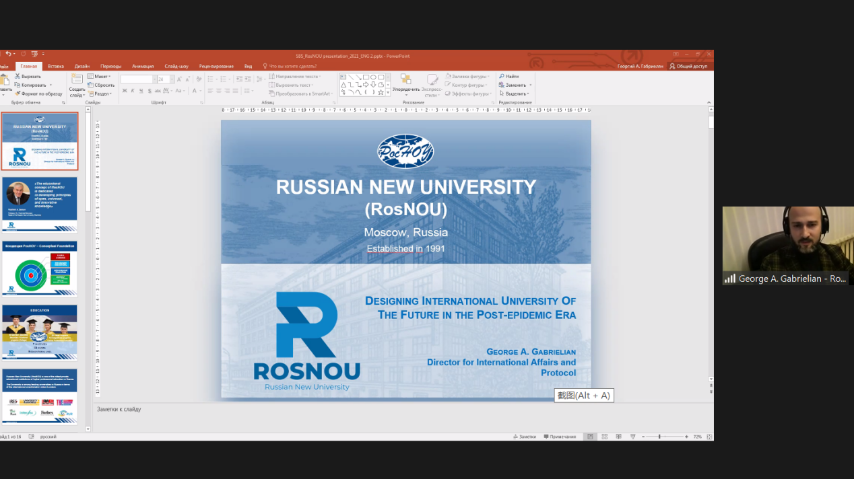Open the Рецензирование (Review) tab
The width and height of the screenshot is (854, 479).
point(216,66)
